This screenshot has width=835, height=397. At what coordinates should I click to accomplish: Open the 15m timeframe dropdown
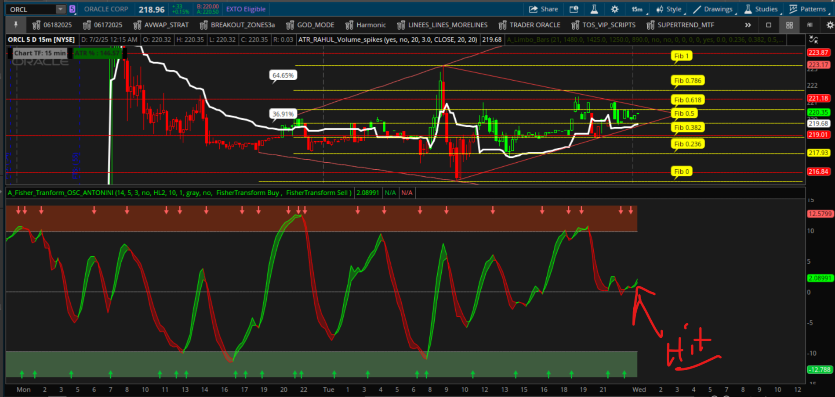click(x=638, y=9)
